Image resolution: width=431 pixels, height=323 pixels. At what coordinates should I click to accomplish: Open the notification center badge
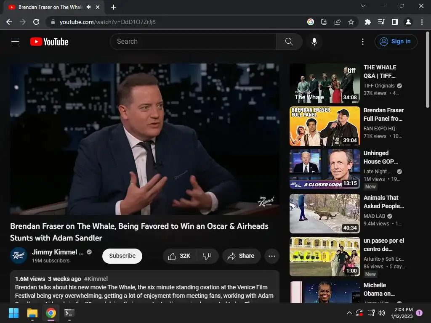(x=420, y=313)
